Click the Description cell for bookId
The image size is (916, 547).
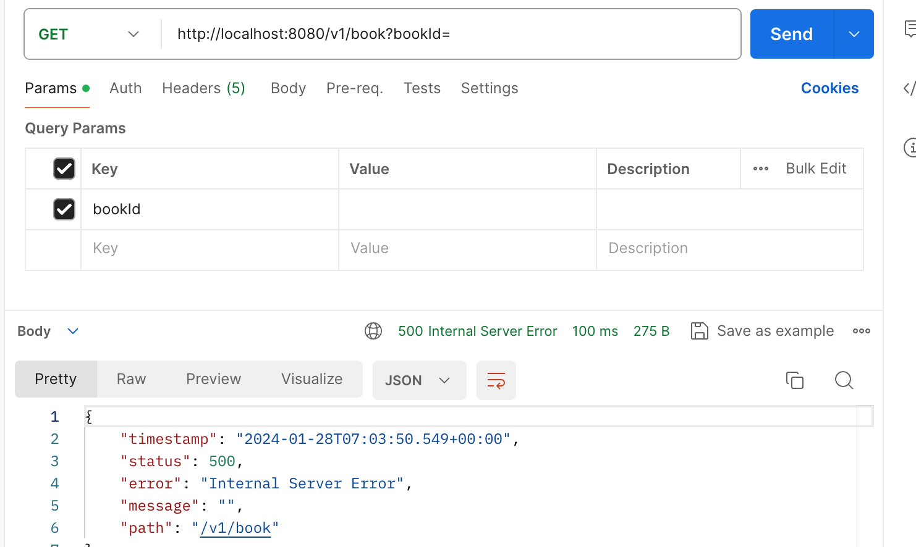pyautogui.click(x=730, y=209)
